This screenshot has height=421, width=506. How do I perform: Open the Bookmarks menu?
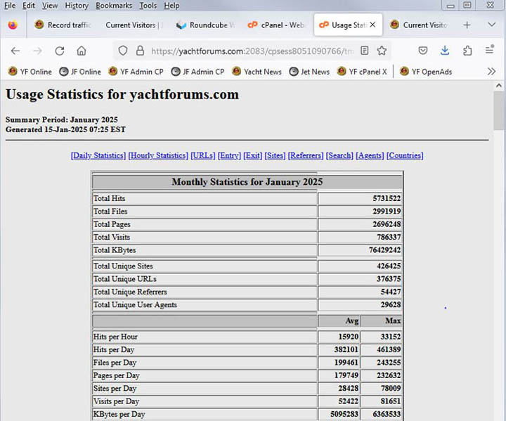(114, 6)
